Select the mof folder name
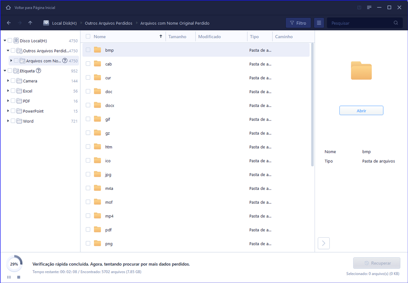This screenshot has width=408, height=283. pos(109,202)
